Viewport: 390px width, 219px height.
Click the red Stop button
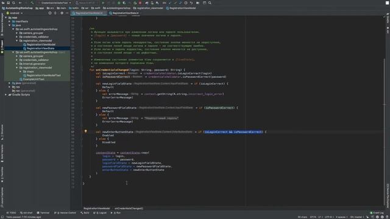click(x=140, y=2)
